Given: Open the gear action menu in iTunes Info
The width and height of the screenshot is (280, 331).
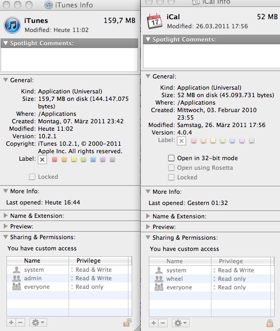Looking at the screenshot, I should [x=38, y=322].
